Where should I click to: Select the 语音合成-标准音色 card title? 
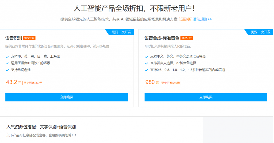click(x=162, y=38)
